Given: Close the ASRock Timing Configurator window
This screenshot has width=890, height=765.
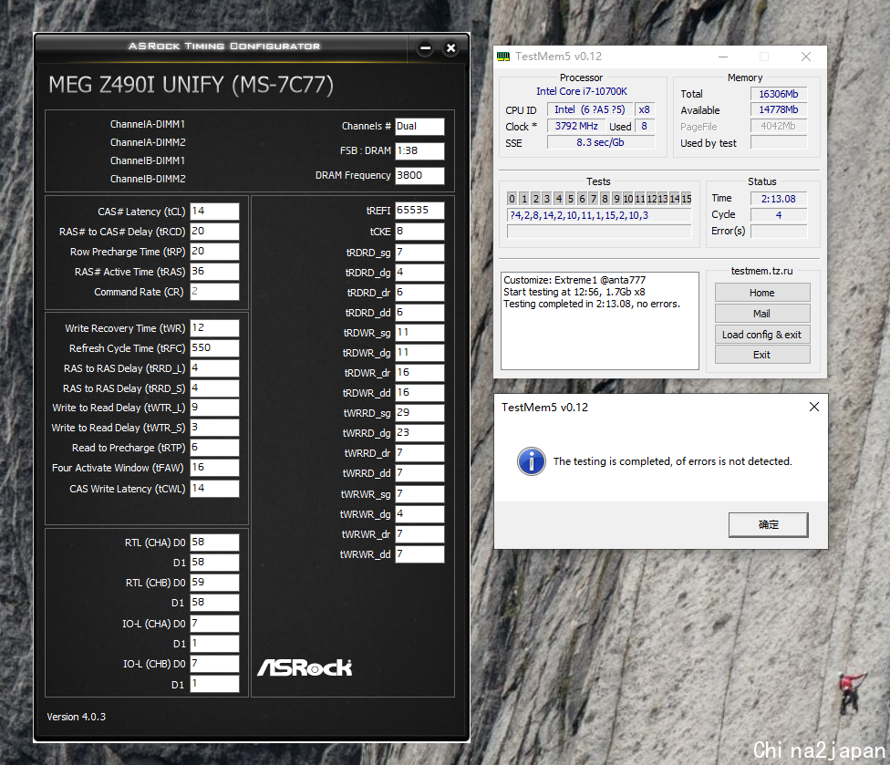Looking at the screenshot, I should pos(450,48).
